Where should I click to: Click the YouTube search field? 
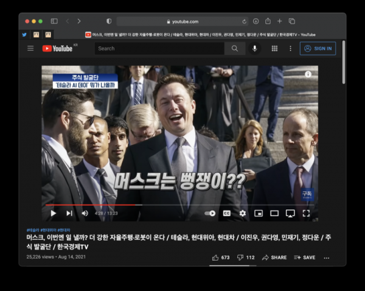coord(159,49)
